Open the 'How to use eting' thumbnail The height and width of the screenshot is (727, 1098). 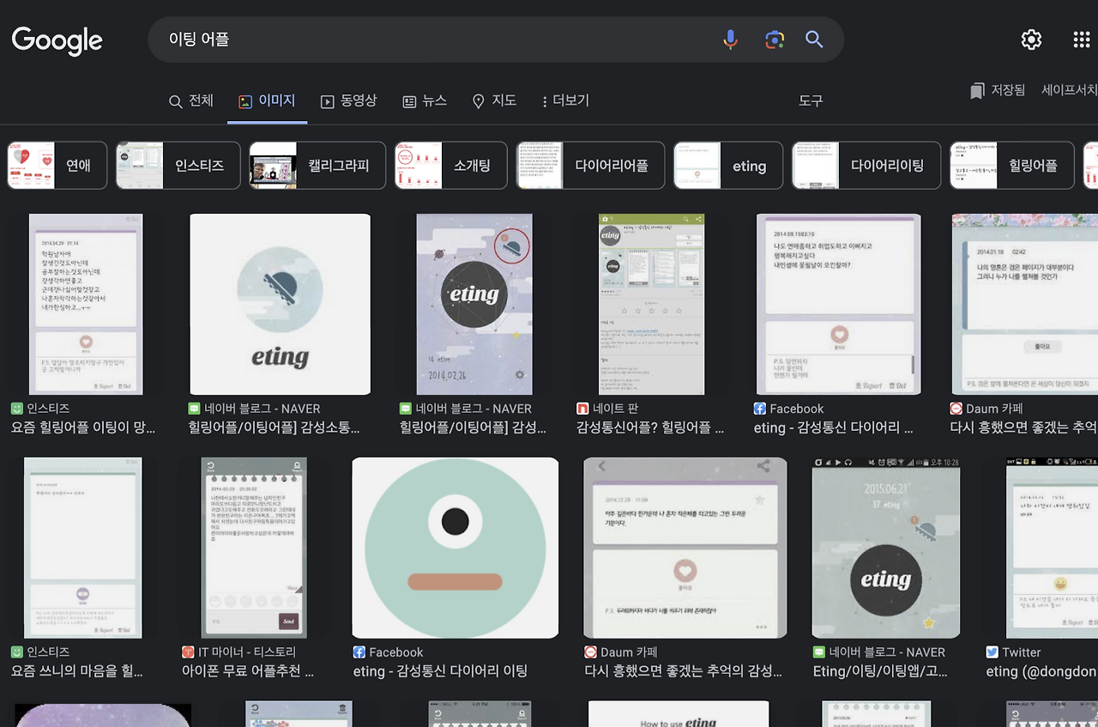[x=679, y=714]
